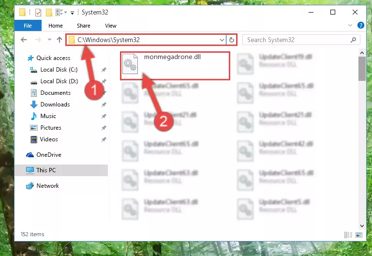Switch to Details view in status bar
The width and height of the screenshot is (372, 256).
[348, 235]
